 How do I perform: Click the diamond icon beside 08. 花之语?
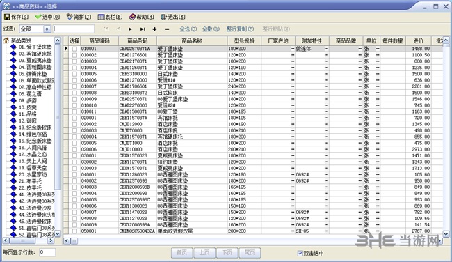coord(13,94)
